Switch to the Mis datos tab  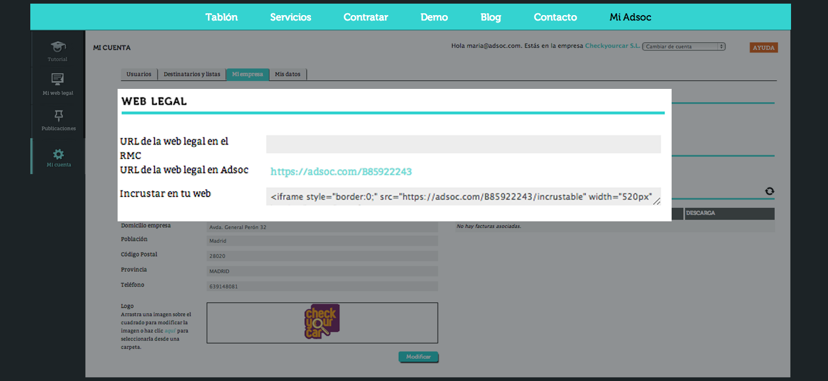tap(288, 74)
